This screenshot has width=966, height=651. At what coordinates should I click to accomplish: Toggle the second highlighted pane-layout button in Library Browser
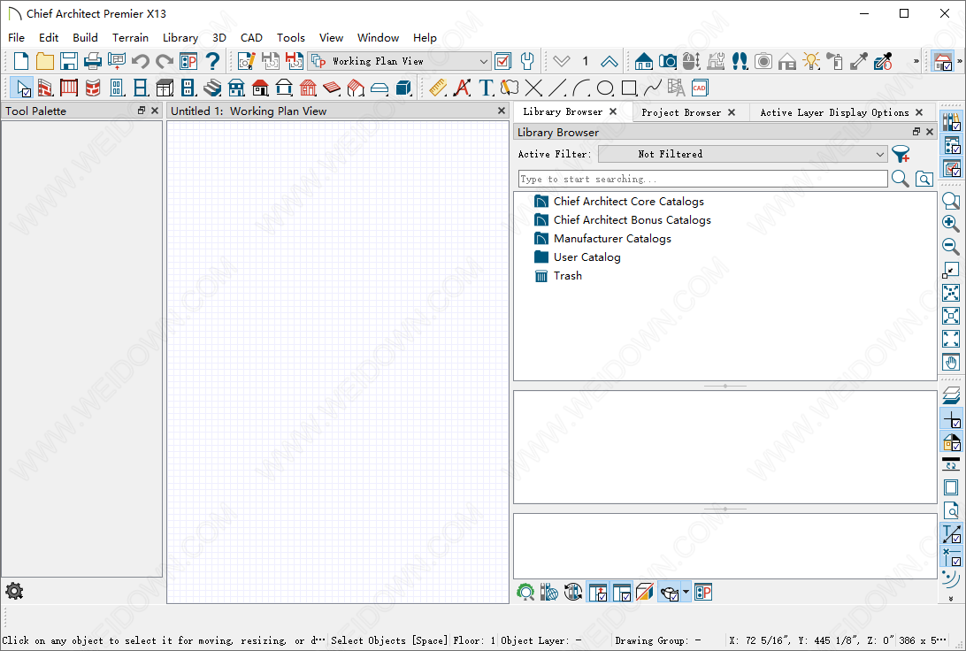pos(622,593)
